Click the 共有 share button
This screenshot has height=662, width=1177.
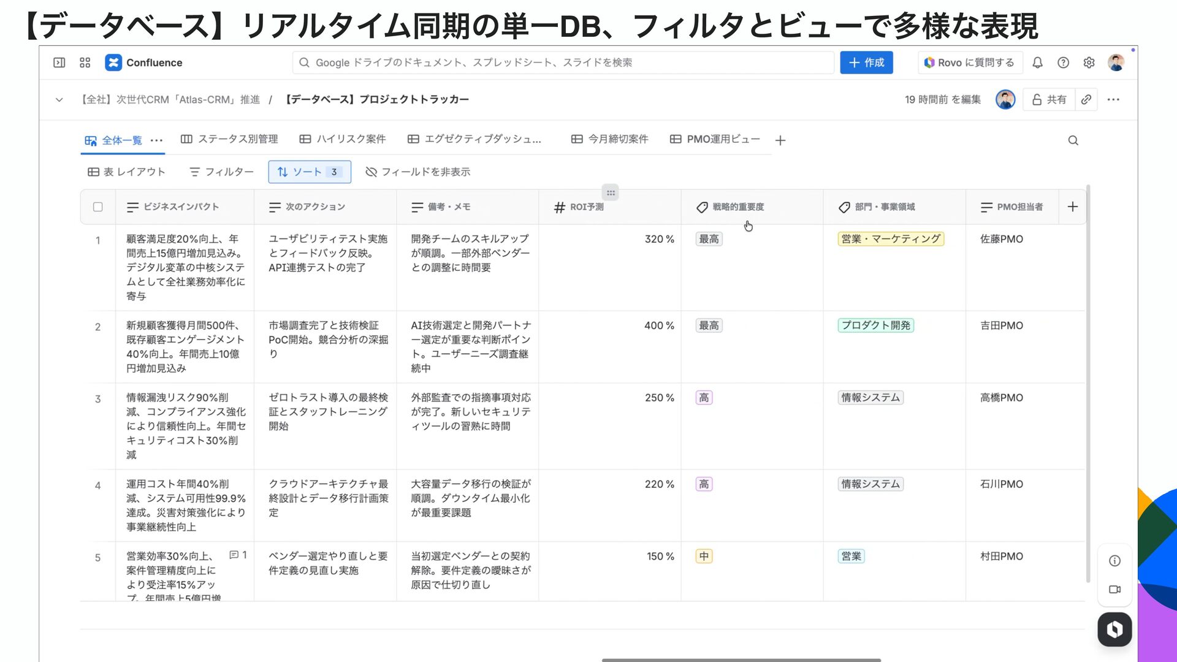(1049, 99)
